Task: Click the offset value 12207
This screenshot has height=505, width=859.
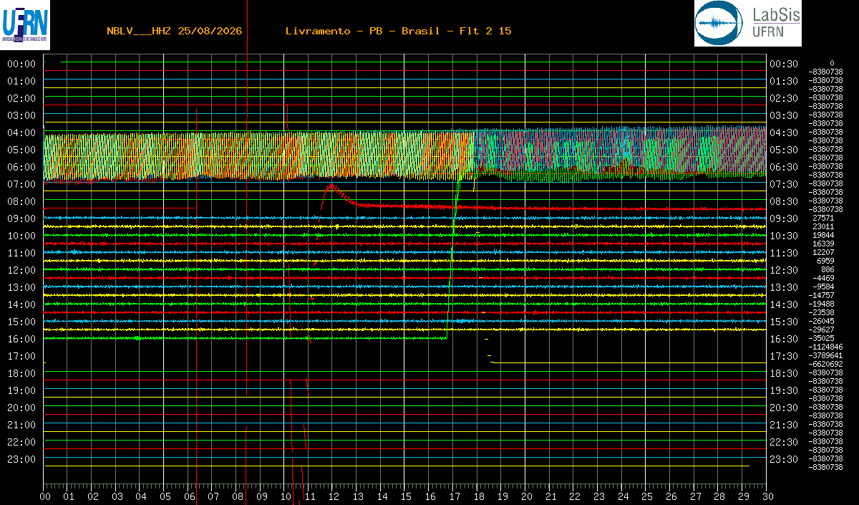Action: (x=824, y=252)
